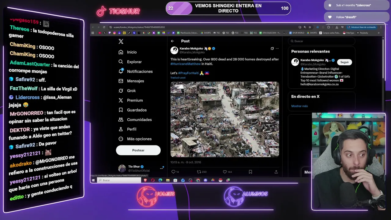Open Opera from the taskbar

coord(153,180)
